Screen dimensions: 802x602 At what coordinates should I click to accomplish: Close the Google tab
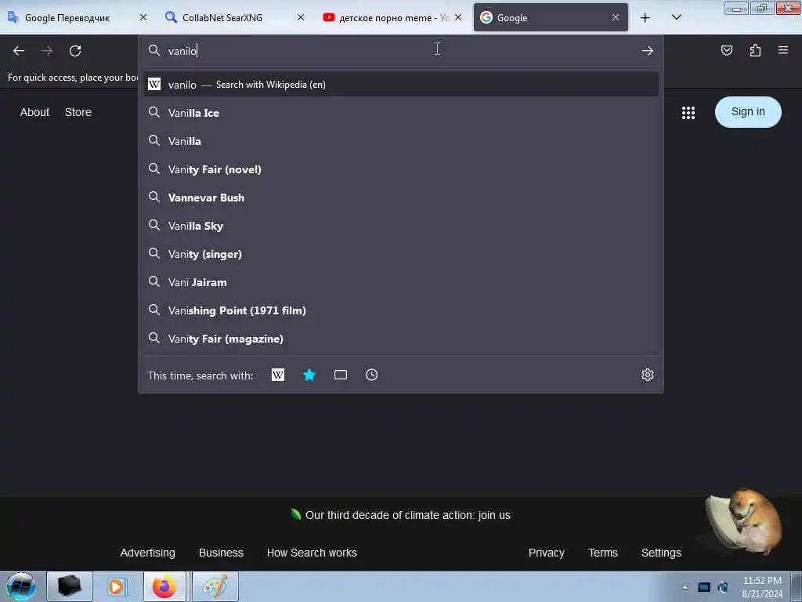coord(616,17)
